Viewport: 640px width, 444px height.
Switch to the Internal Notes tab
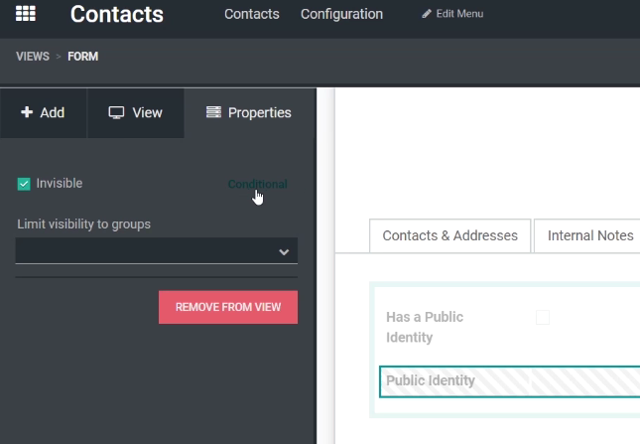(x=590, y=235)
